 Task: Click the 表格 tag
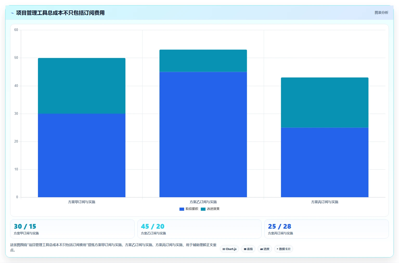248,249
